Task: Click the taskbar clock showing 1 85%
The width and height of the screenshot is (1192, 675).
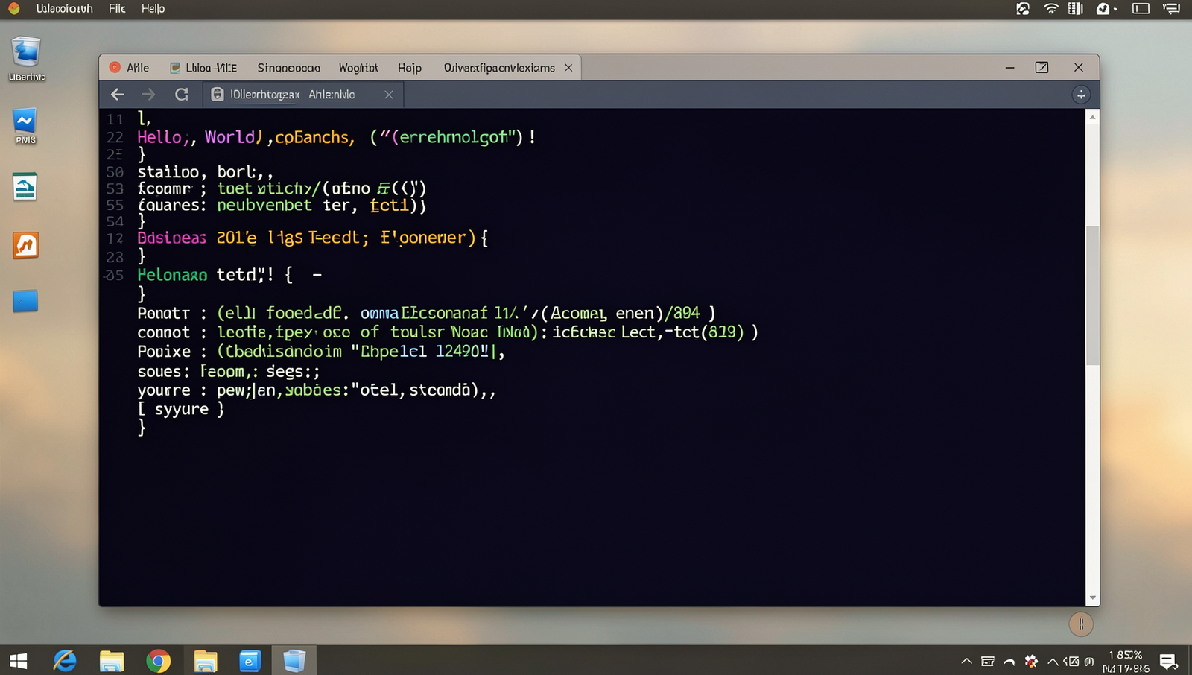Action: click(x=1126, y=662)
